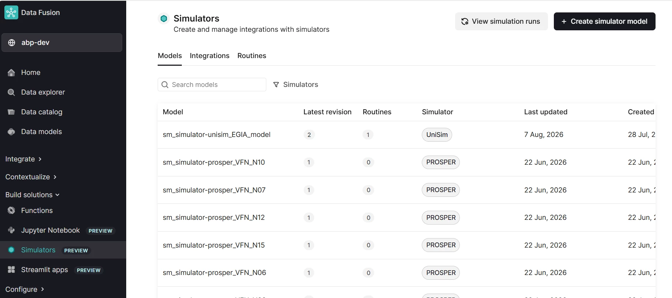Click View simulation runs button
The width and height of the screenshot is (672, 298).
click(501, 22)
